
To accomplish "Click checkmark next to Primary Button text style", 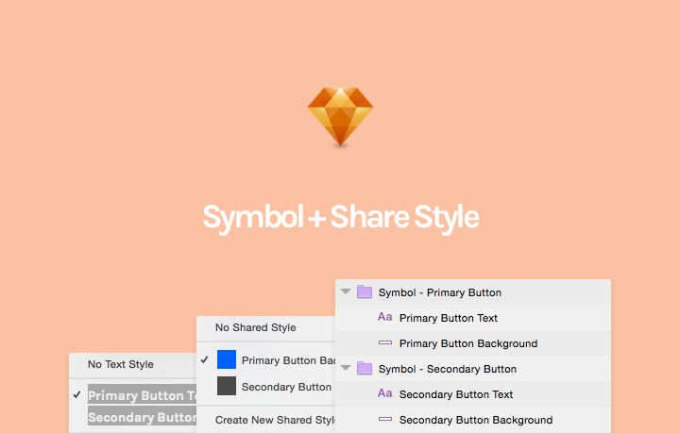I will [x=77, y=395].
